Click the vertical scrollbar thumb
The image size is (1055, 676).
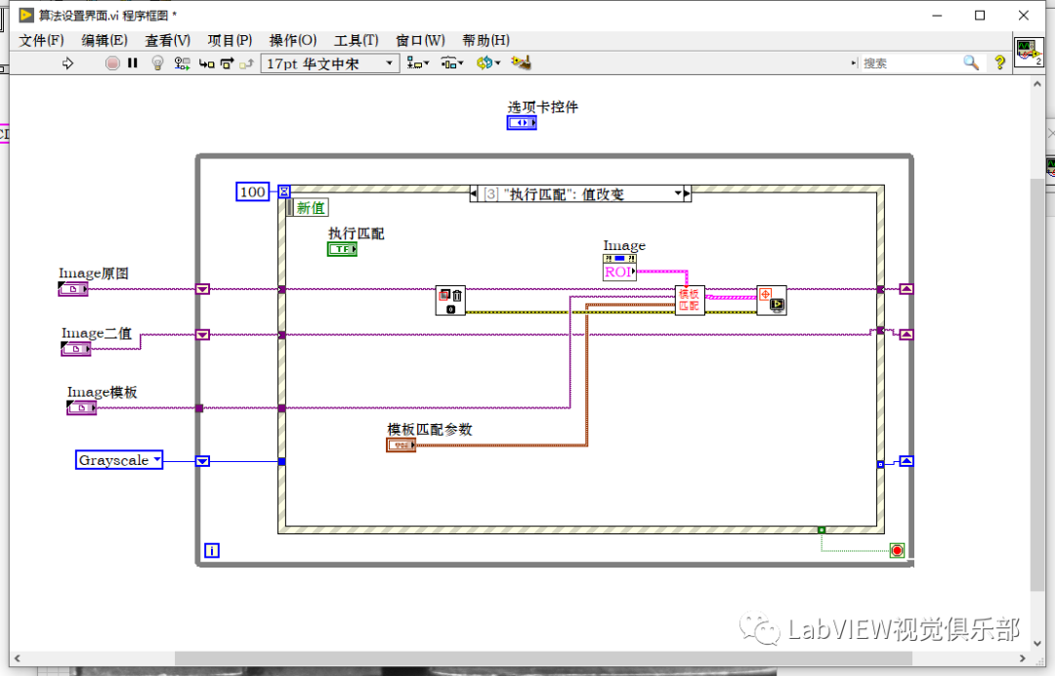click(1037, 386)
